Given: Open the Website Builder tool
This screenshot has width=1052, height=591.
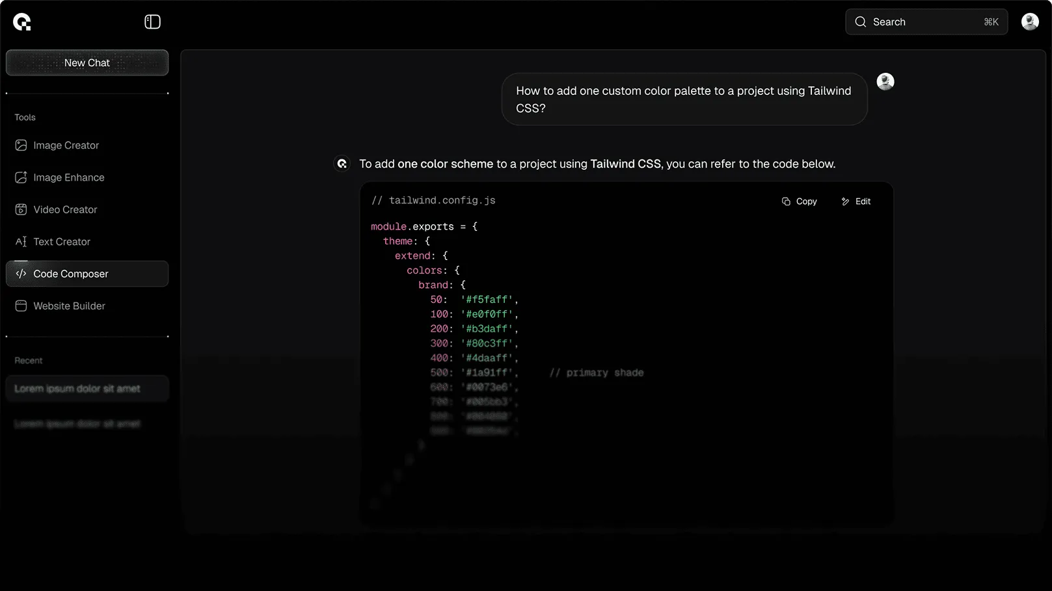Looking at the screenshot, I should click(x=70, y=306).
